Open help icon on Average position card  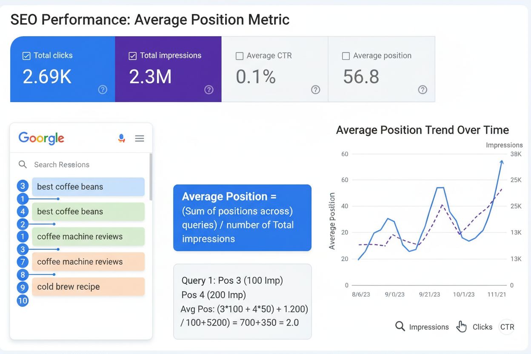423,89
